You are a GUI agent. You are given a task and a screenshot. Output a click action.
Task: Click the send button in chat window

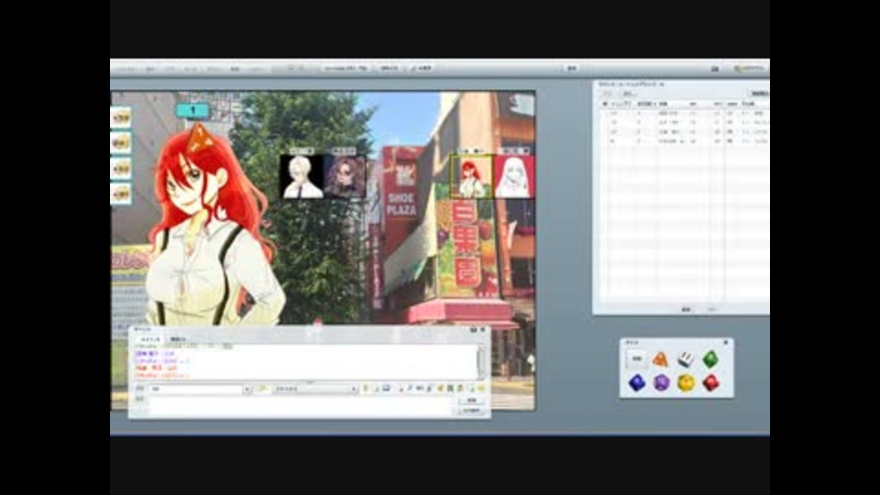pyautogui.click(x=471, y=401)
